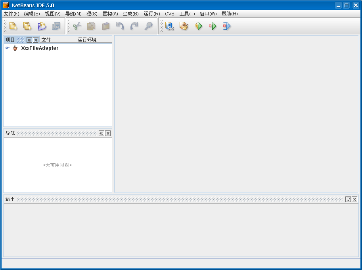Open the 运行(R) menu
Screen dimensions: 362x270
(152, 14)
